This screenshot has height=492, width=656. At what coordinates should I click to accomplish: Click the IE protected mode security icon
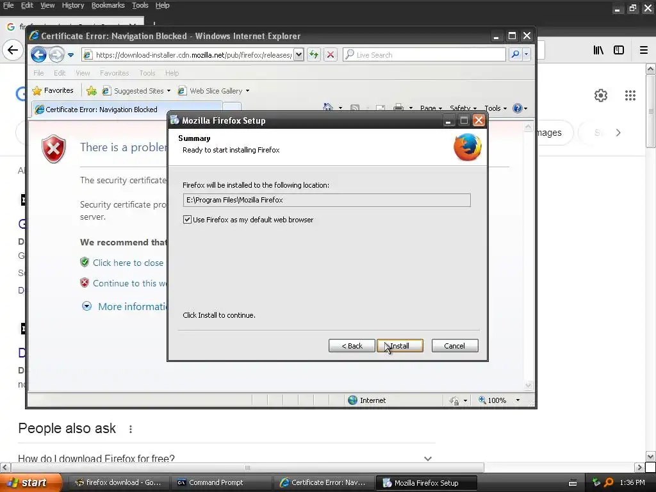tap(454, 400)
